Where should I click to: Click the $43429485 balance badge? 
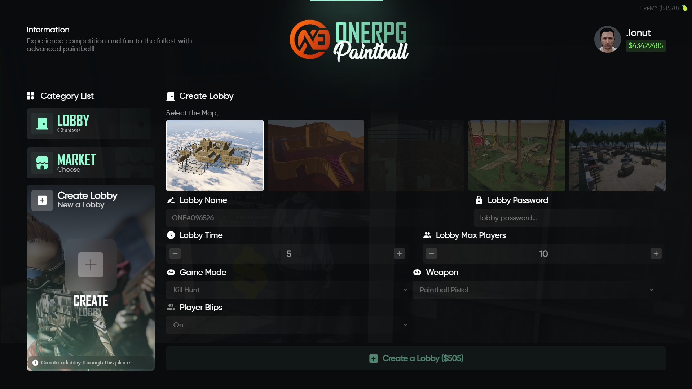click(645, 45)
